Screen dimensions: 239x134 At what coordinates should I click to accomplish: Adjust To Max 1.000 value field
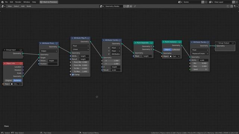80,71
